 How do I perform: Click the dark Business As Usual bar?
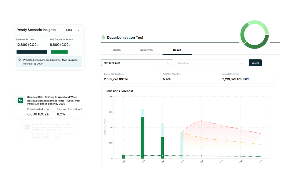pyautogui.click(x=32, y=52)
